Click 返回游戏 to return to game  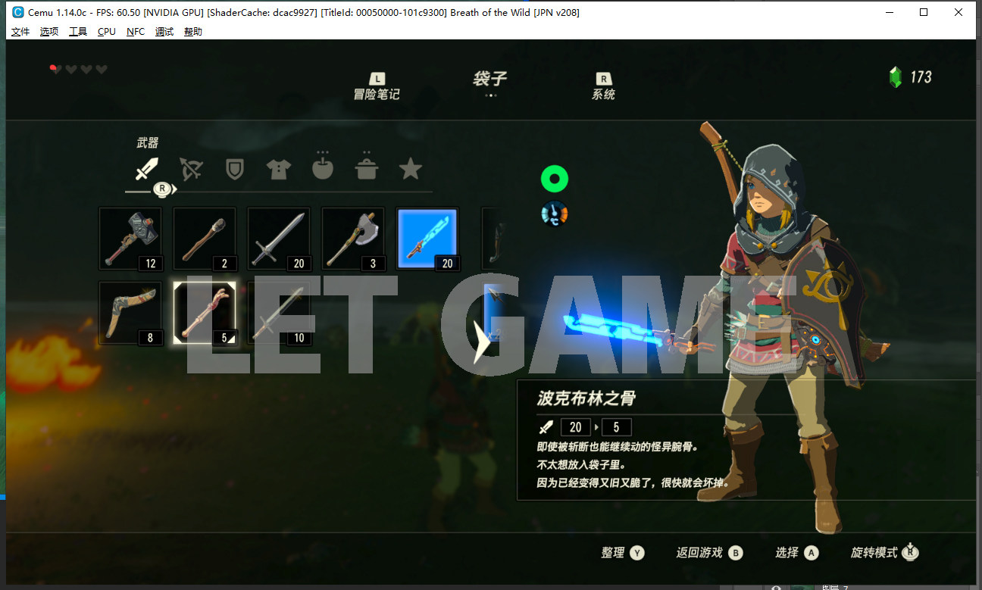[708, 553]
